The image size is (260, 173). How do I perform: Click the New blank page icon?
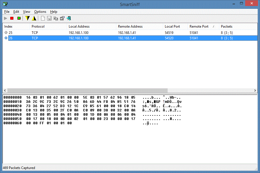click(x=43, y=18)
